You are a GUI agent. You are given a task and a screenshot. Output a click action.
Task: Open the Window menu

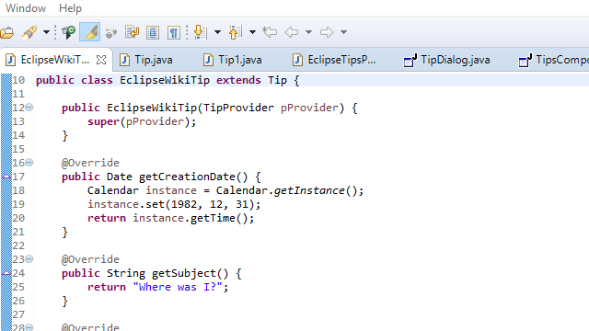26,8
